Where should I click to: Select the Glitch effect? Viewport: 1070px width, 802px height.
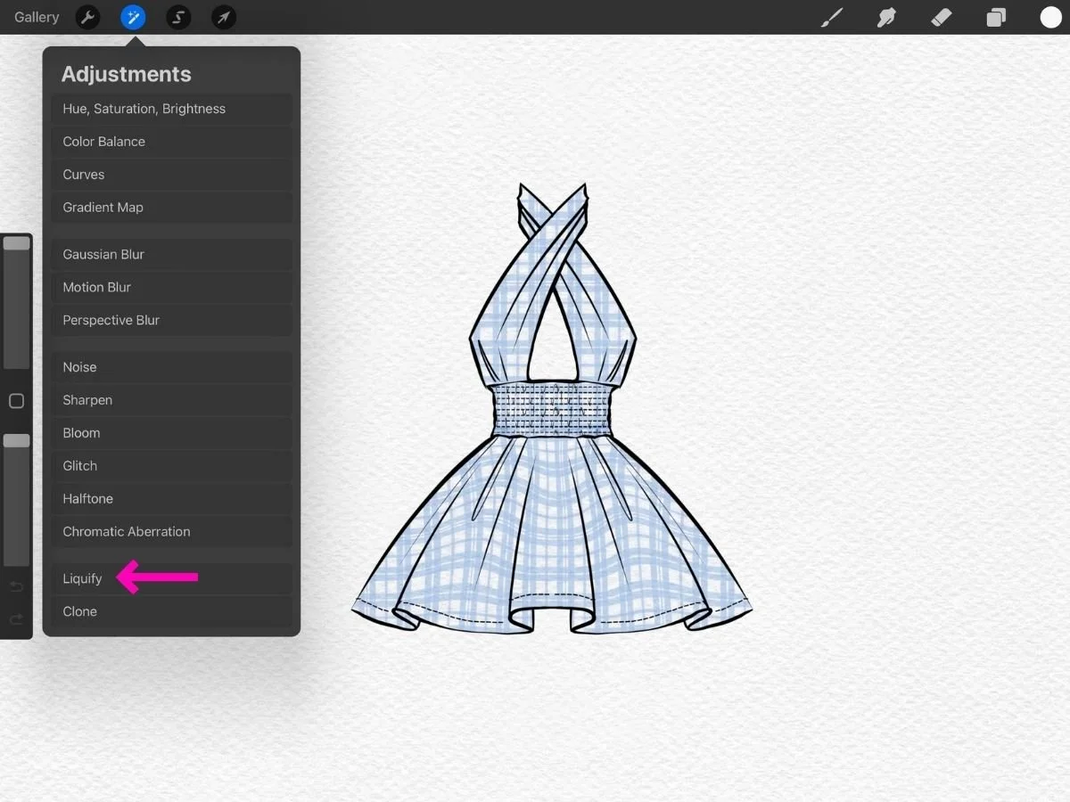(x=171, y=466)
